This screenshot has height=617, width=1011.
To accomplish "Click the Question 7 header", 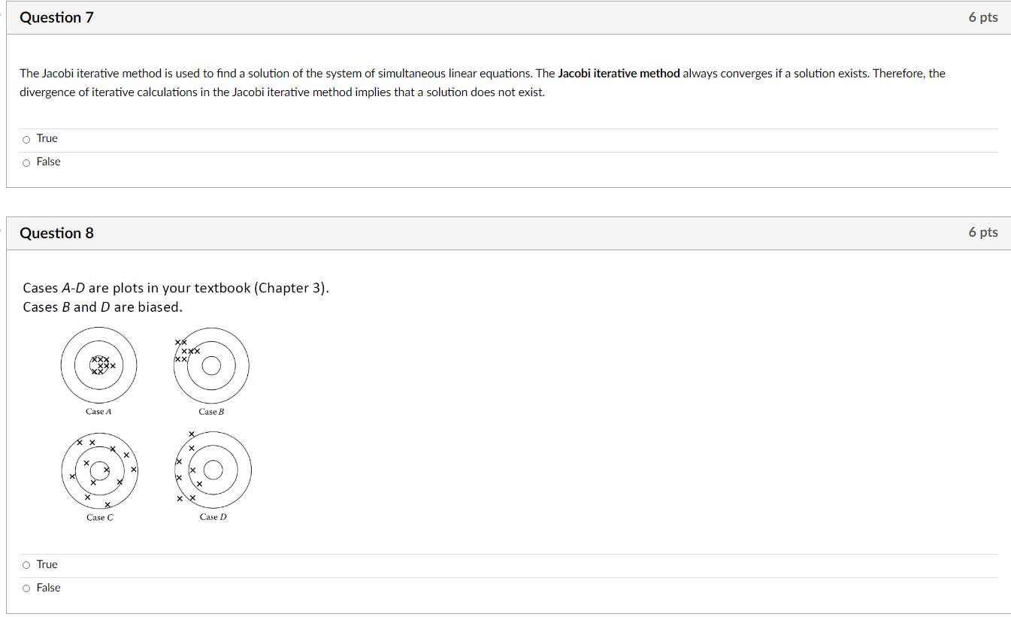I will pos(56,17).
